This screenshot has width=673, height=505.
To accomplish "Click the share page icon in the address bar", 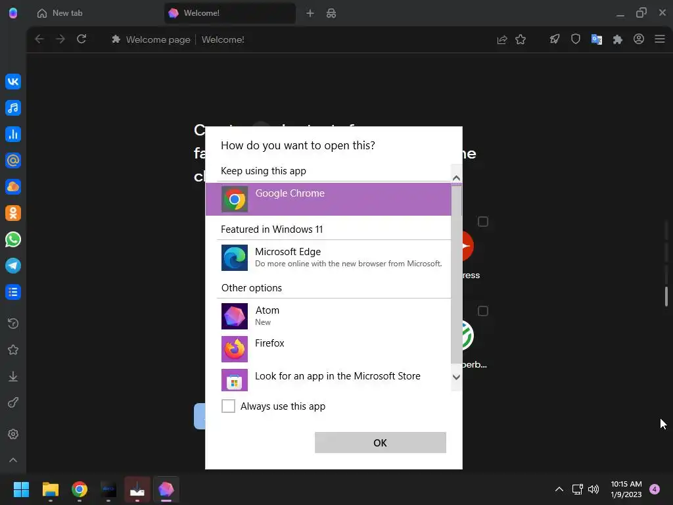I will click(x=501, y=39).
